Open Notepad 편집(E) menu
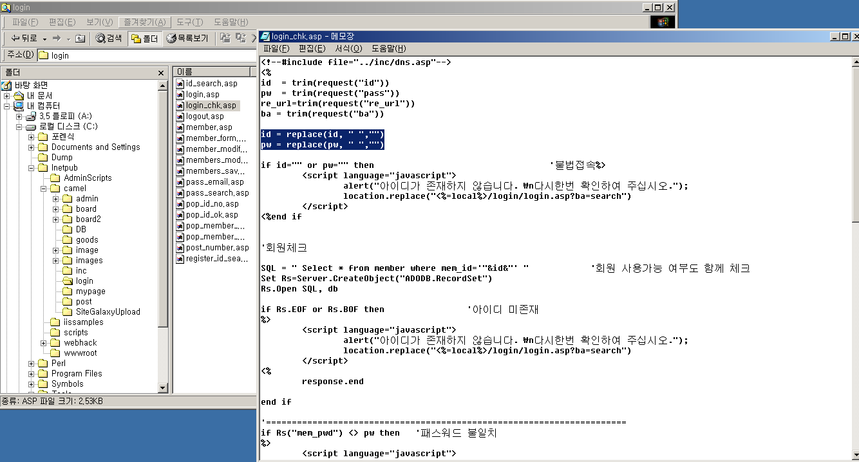This screenshot has height=462, width=859. coord(312,48)
